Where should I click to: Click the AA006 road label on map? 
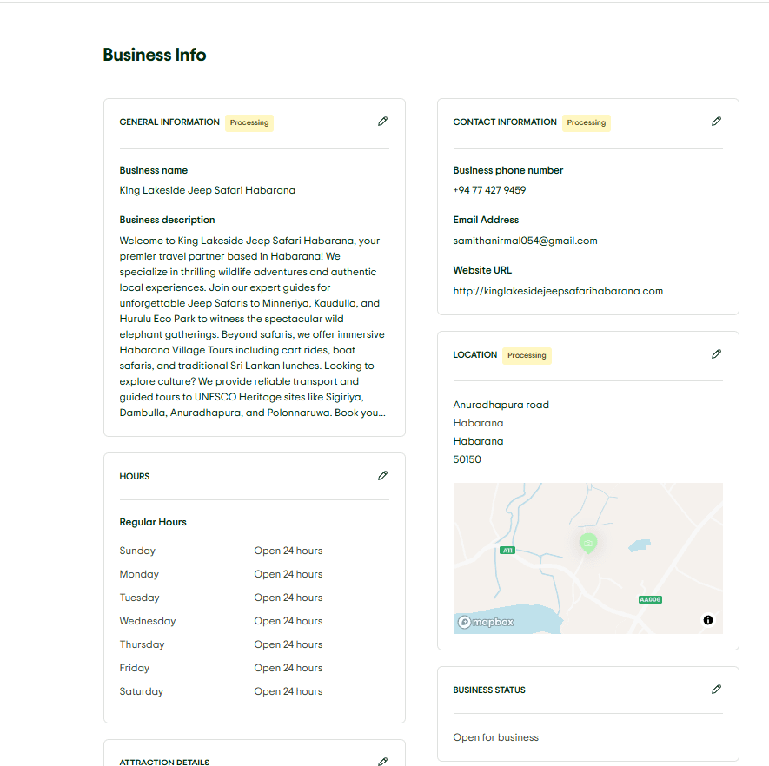click(x=650, y=599)
